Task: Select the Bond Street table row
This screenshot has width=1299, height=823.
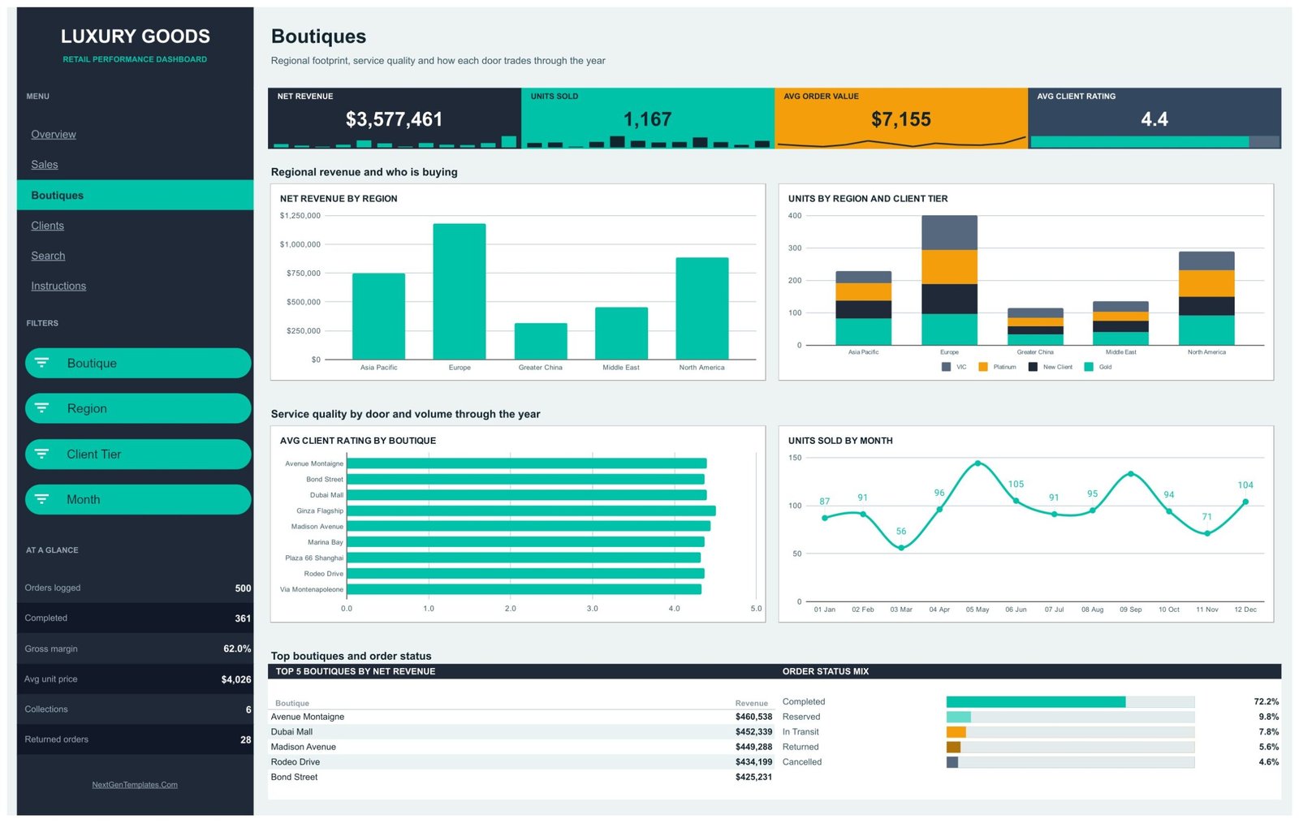Action: (x=521, y=778)
